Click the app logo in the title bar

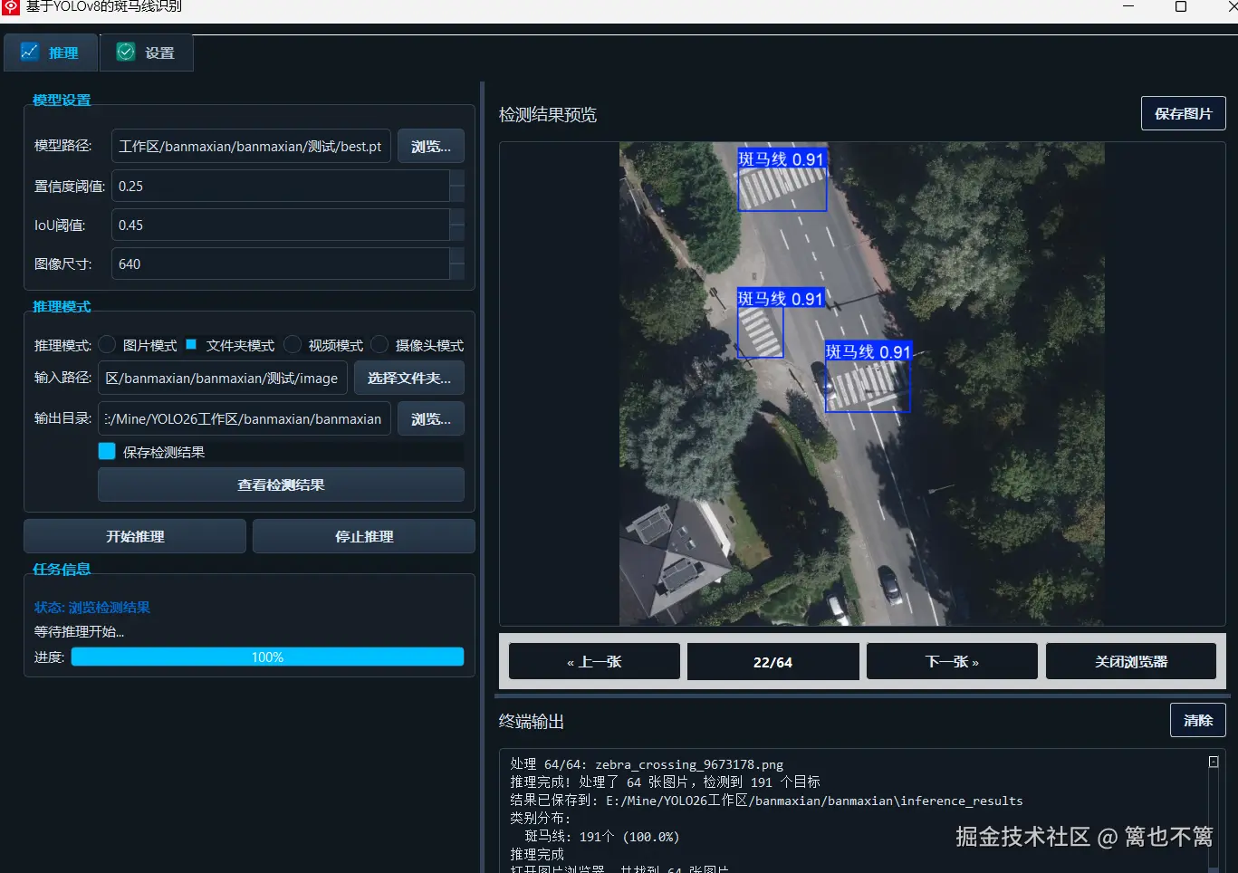point(10,6)
